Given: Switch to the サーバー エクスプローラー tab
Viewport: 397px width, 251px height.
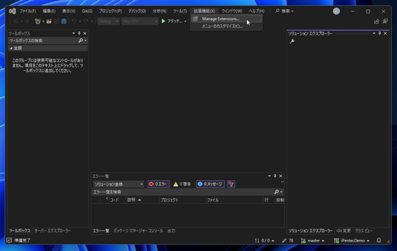Looking at the screenshot, I should pyautogui.click(x=52, y=231).
